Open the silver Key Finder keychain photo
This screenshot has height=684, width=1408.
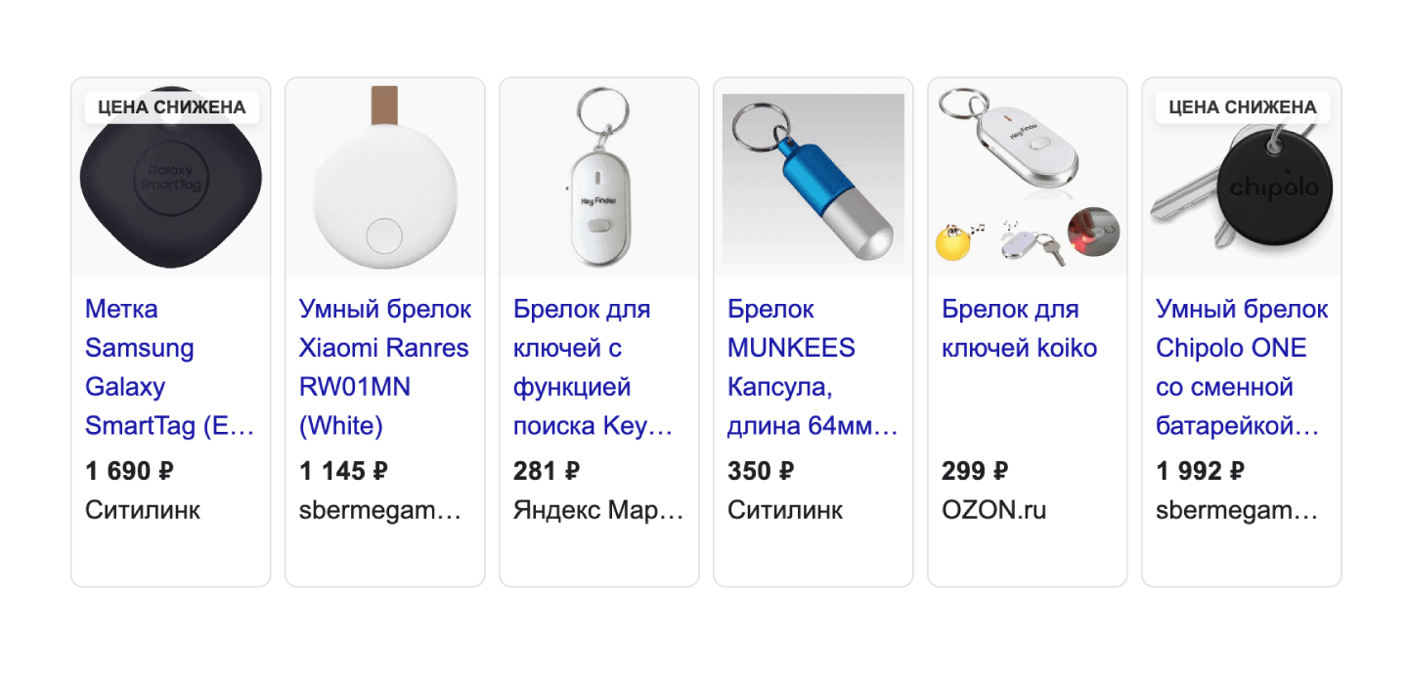click(598, 181)
